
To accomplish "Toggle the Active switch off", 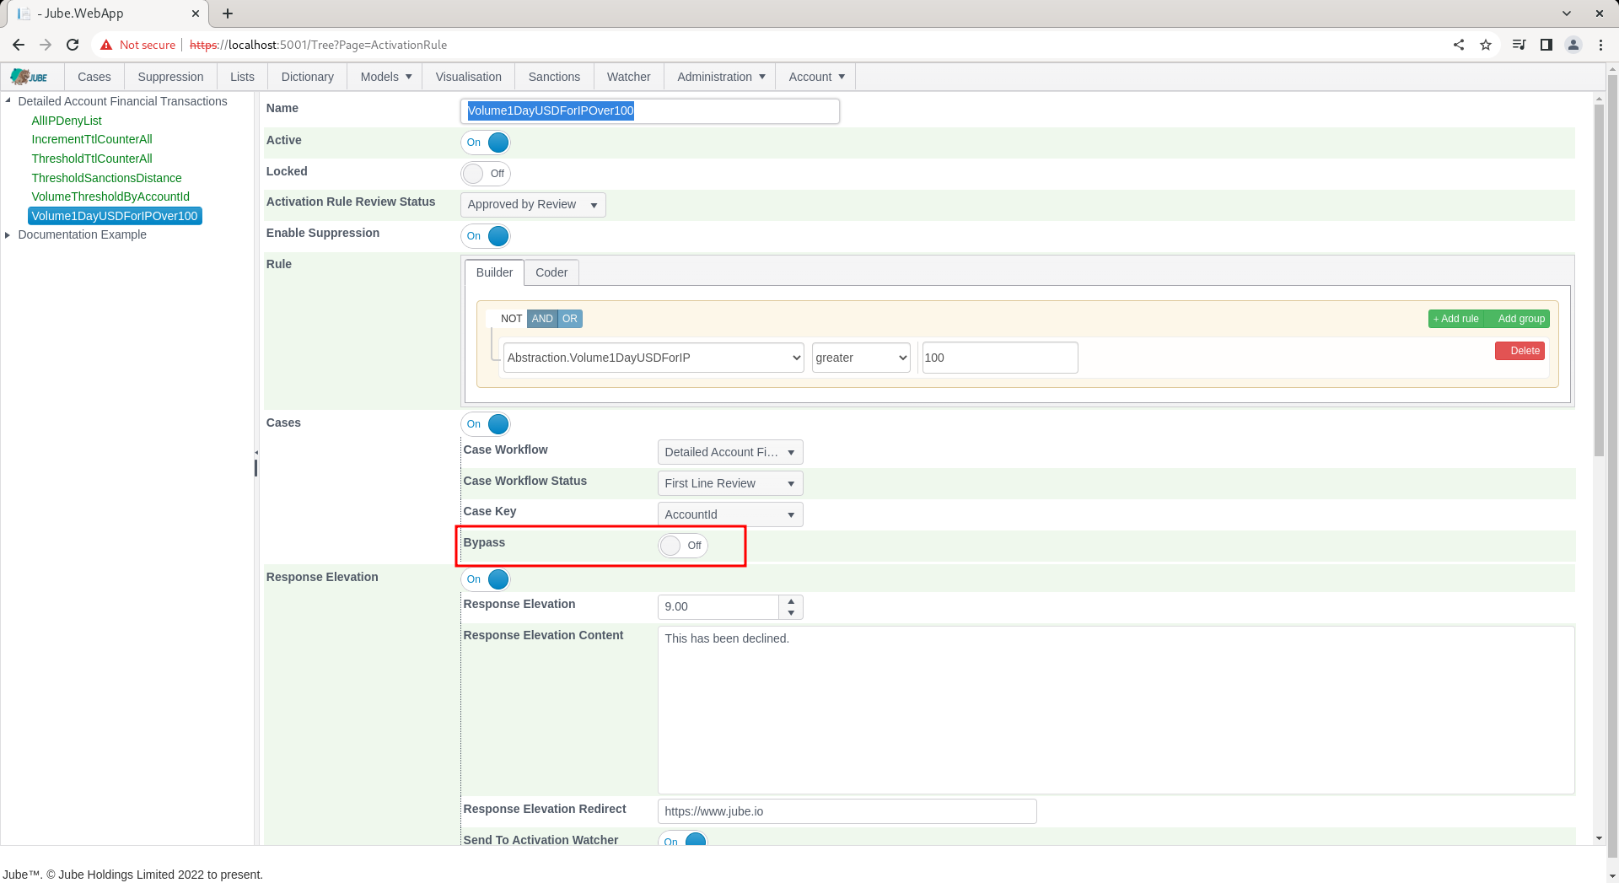I will (x=486, y=143).
